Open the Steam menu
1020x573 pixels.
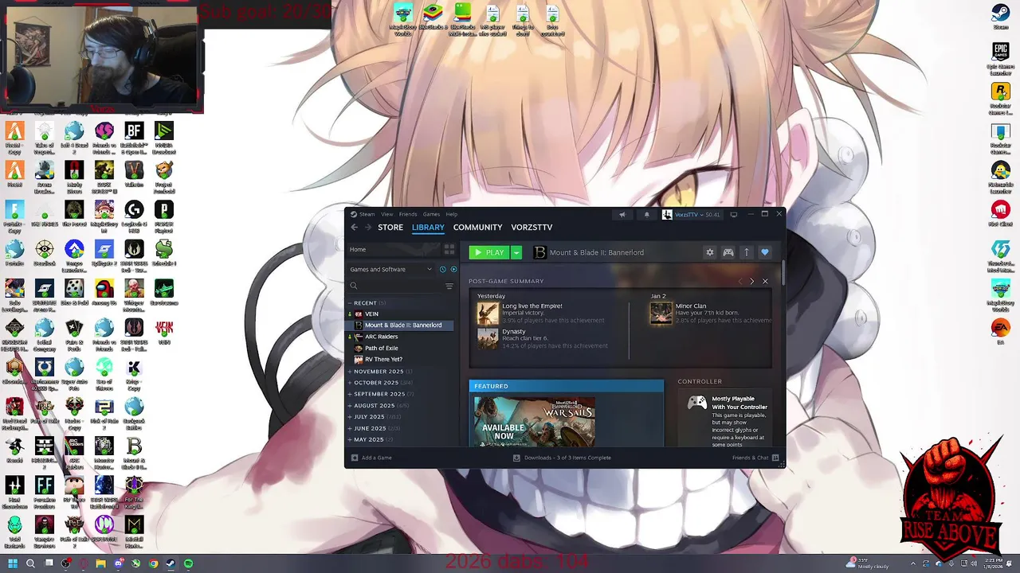click(367, 214)
